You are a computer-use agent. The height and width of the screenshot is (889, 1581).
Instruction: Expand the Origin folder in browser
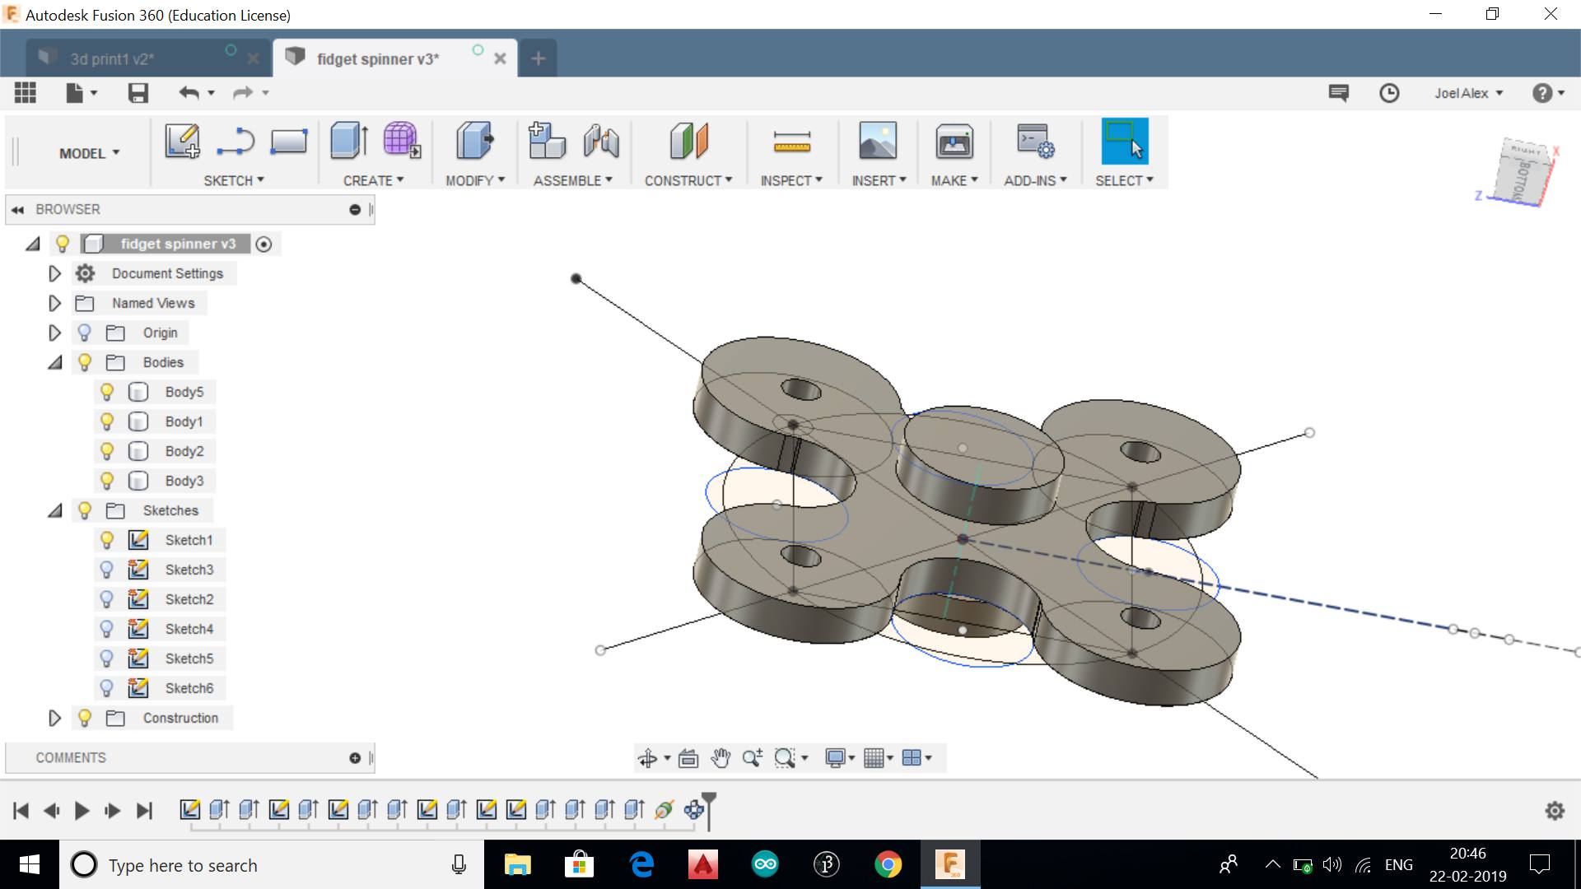pos(54,333)
